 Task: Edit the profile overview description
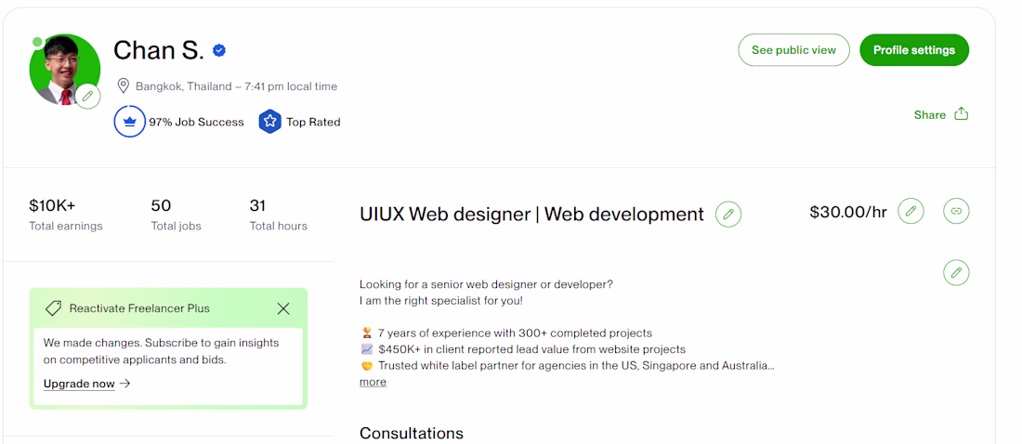[956, 272]
